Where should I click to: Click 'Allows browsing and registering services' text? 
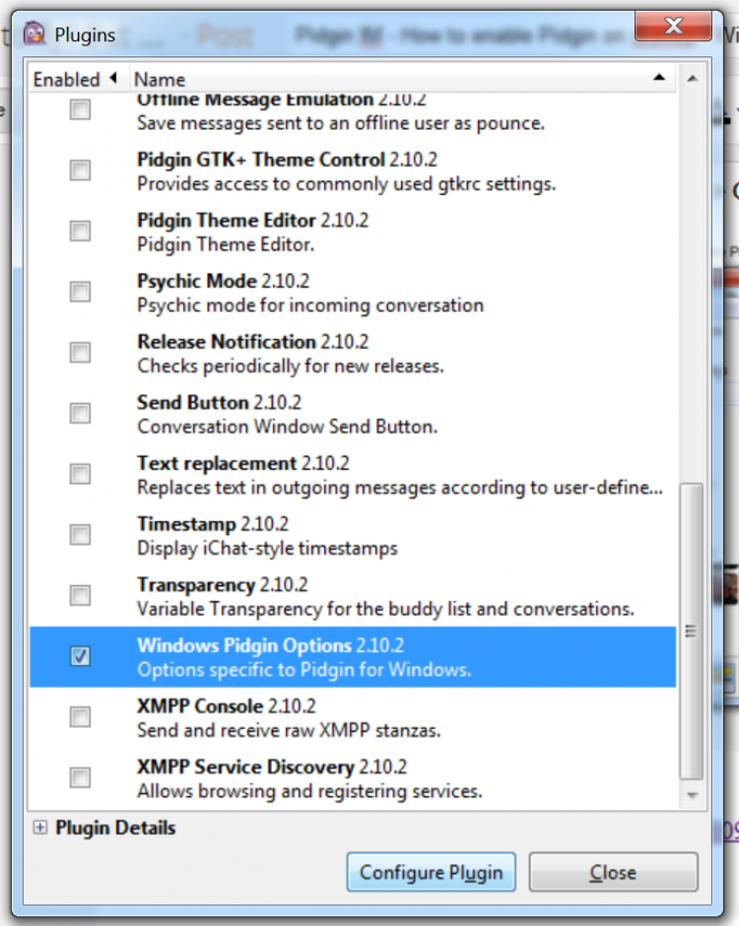309,791
